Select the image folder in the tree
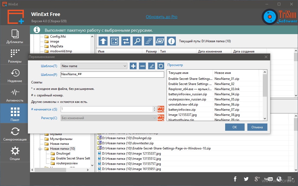Viewport: 298px width, 186px height. [54, 41]
